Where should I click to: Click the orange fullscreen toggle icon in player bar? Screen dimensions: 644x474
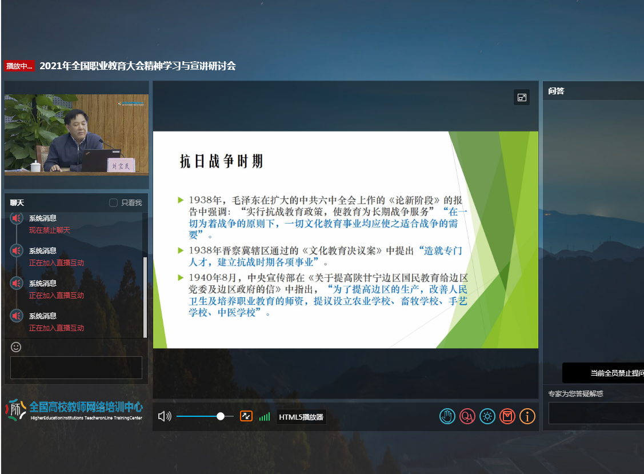click(x=246, y=416)
